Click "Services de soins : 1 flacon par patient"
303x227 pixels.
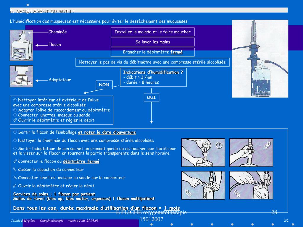pyautogui.click(x=54, y=194)
